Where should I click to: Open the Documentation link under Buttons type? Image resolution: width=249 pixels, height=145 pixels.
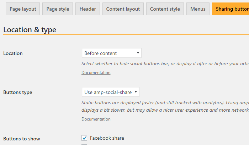pyautogui.click(x=96, y=119)
